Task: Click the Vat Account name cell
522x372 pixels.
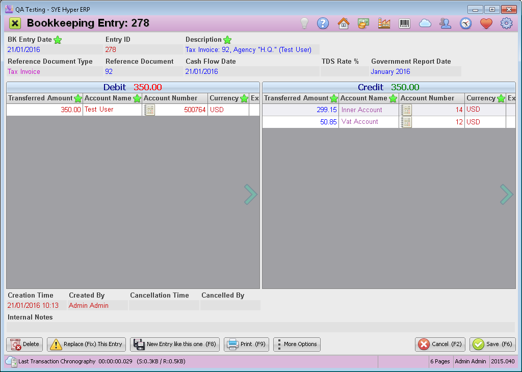Action: (369, 122)
